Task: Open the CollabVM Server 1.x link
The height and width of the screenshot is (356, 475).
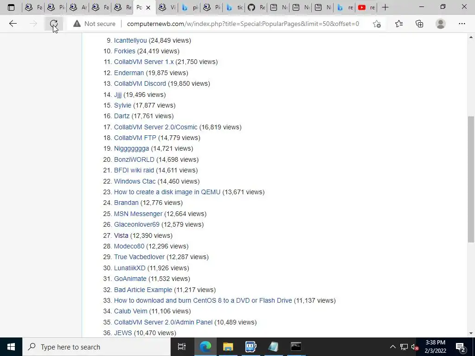Action: [144, 62]
